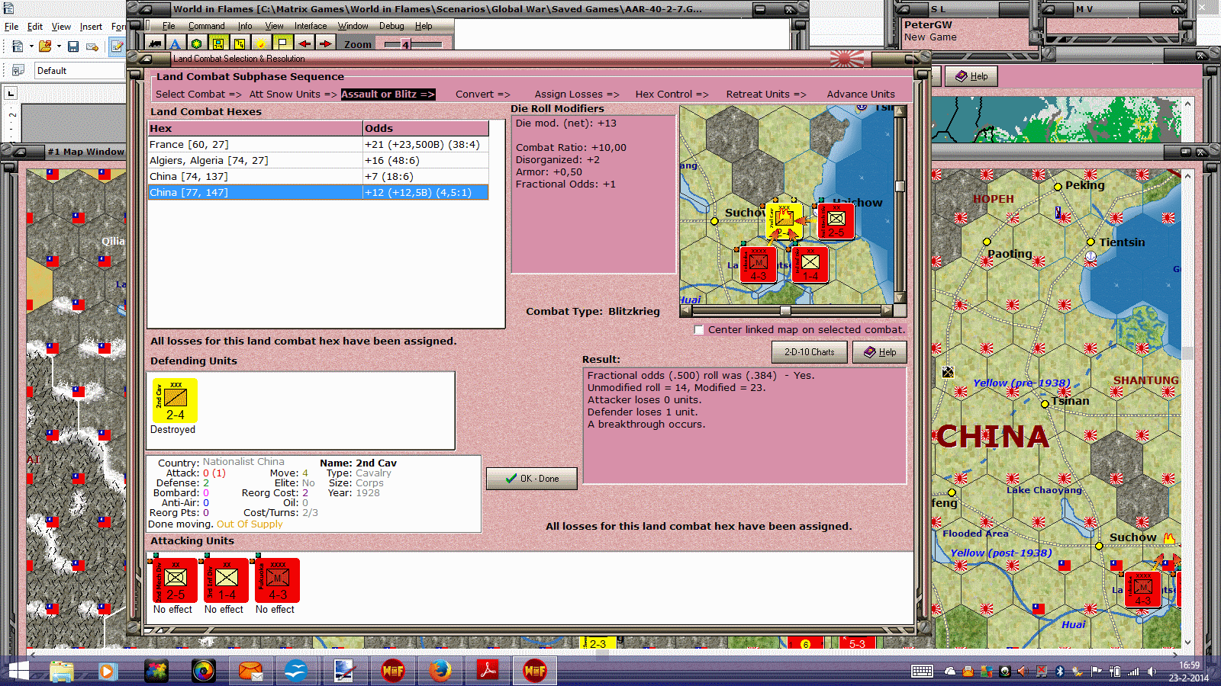Click the open folder icon in background editor
Image resolution: width=1221 pixels, height=686 pixels.
click(x=45, y=46)
